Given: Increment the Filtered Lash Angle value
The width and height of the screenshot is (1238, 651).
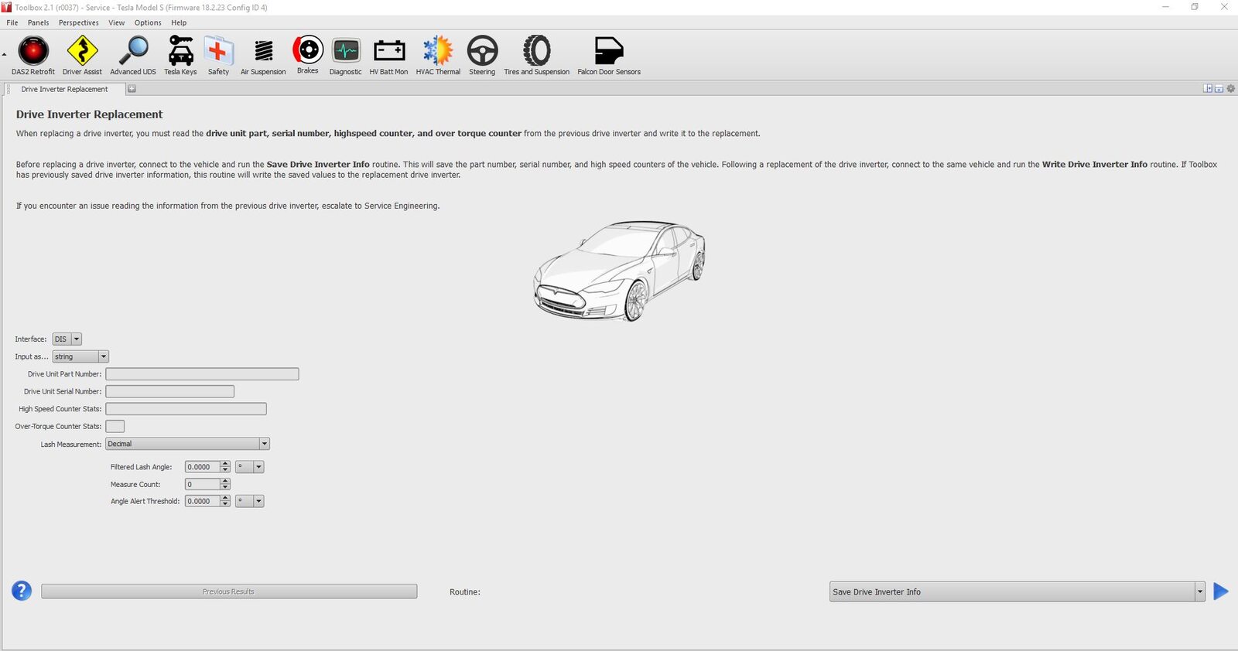Looking at the screenshot, I should click(225, 464).
